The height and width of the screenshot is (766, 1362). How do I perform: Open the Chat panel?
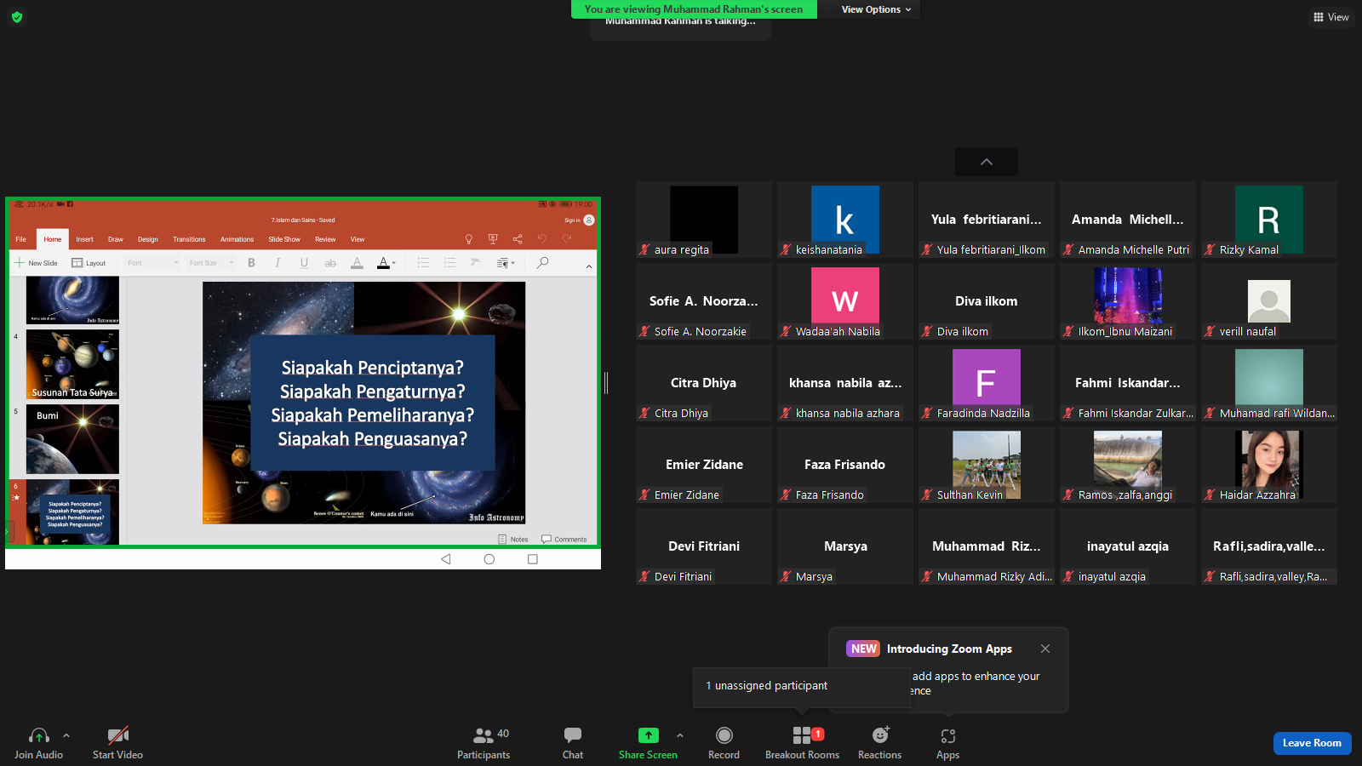pyautogui.click(x=573, y=742)
